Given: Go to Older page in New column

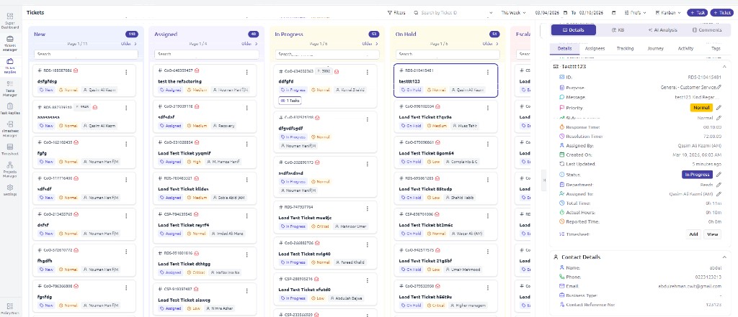Looking at the screenshot, I should tap(129, 44).
